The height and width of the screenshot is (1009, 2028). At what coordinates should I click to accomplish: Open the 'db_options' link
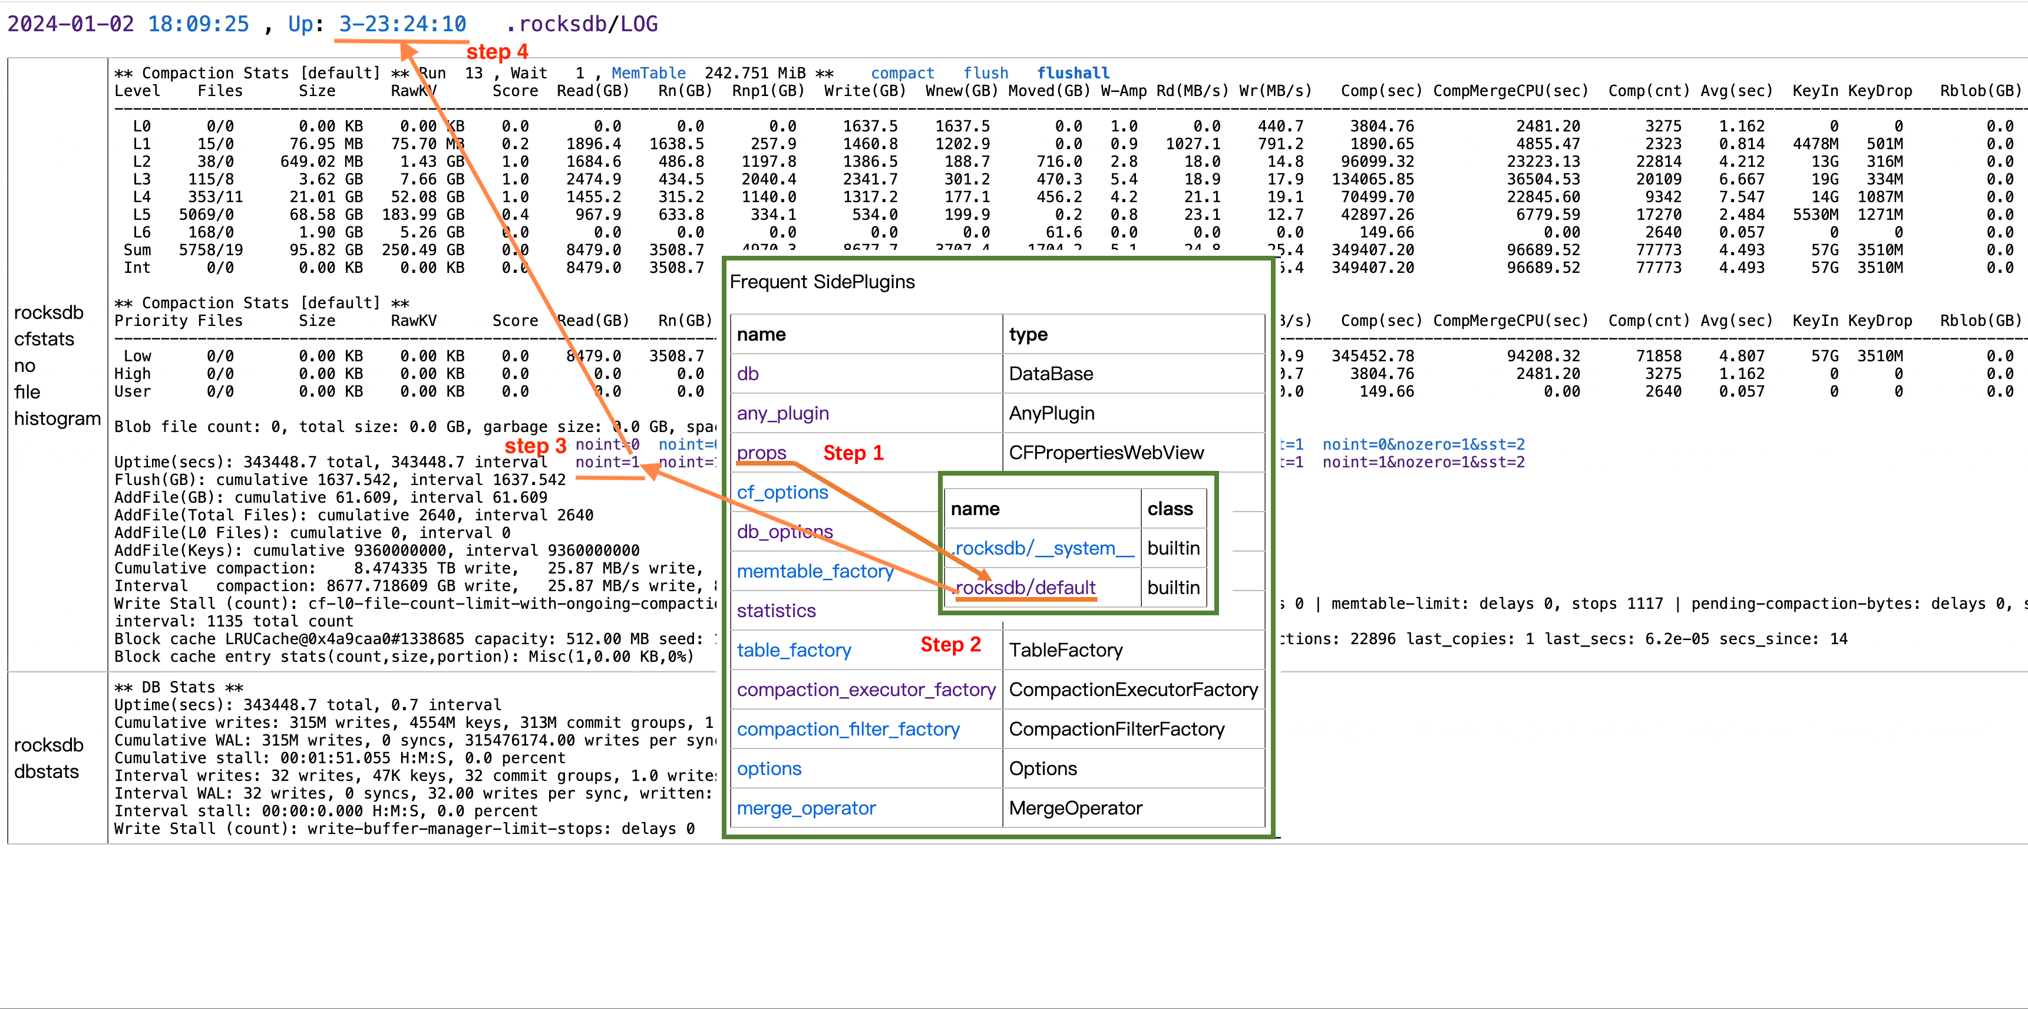[x=785, y=531]
